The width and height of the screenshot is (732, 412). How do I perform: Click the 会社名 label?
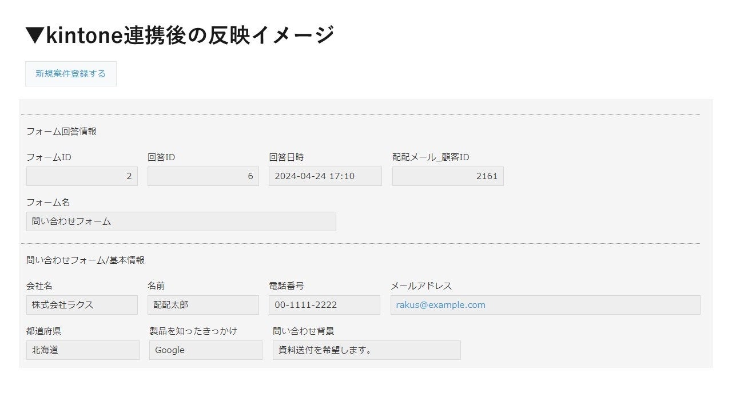pos(39,286)
